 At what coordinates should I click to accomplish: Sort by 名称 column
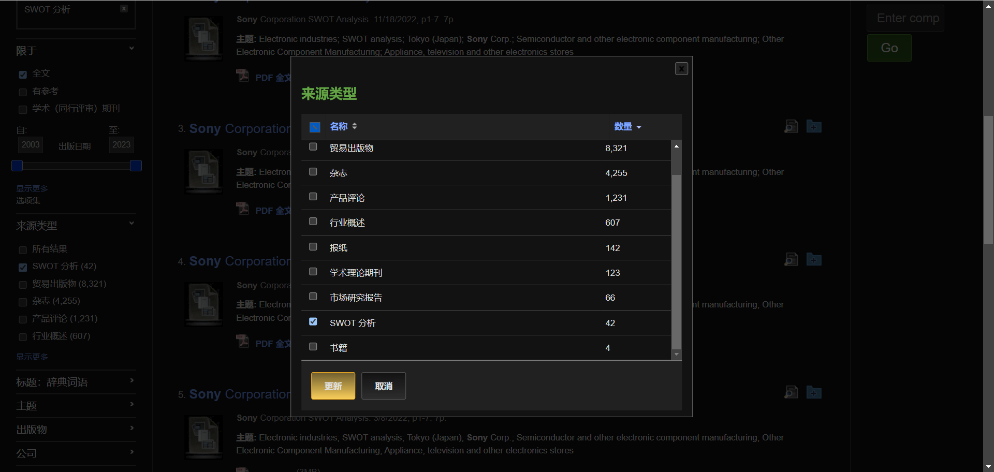tap(343, 126)
